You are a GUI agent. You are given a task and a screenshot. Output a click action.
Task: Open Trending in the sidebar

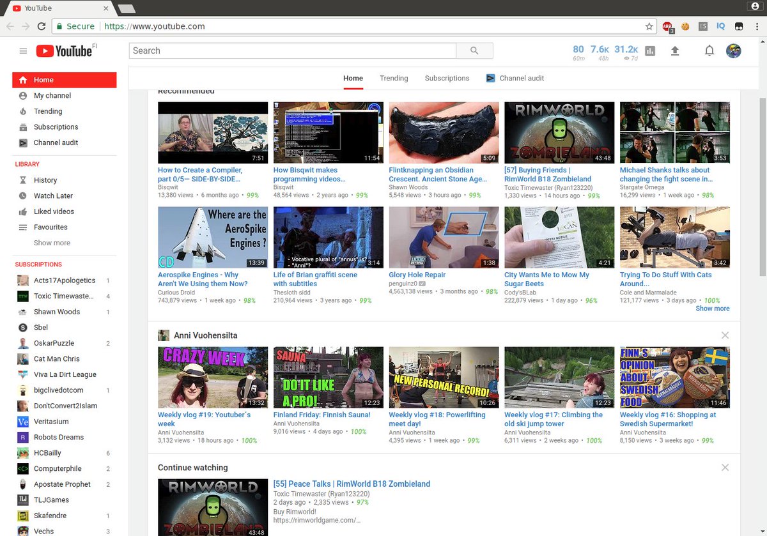click(65, 111)
